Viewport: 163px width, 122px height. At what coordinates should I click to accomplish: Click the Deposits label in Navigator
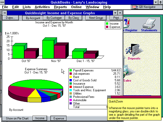134,58
